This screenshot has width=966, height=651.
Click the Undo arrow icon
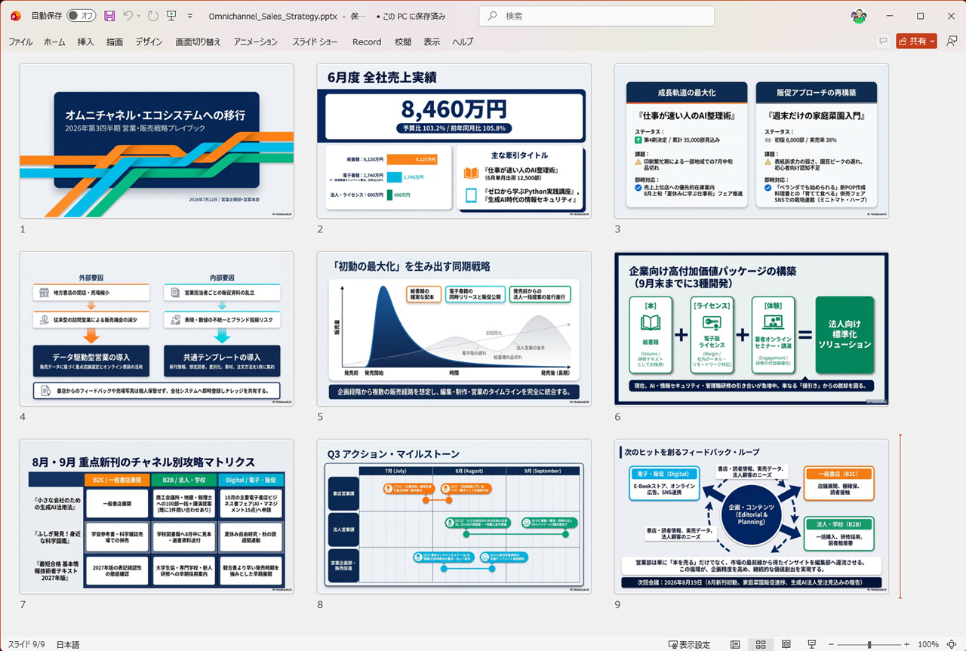128,16
